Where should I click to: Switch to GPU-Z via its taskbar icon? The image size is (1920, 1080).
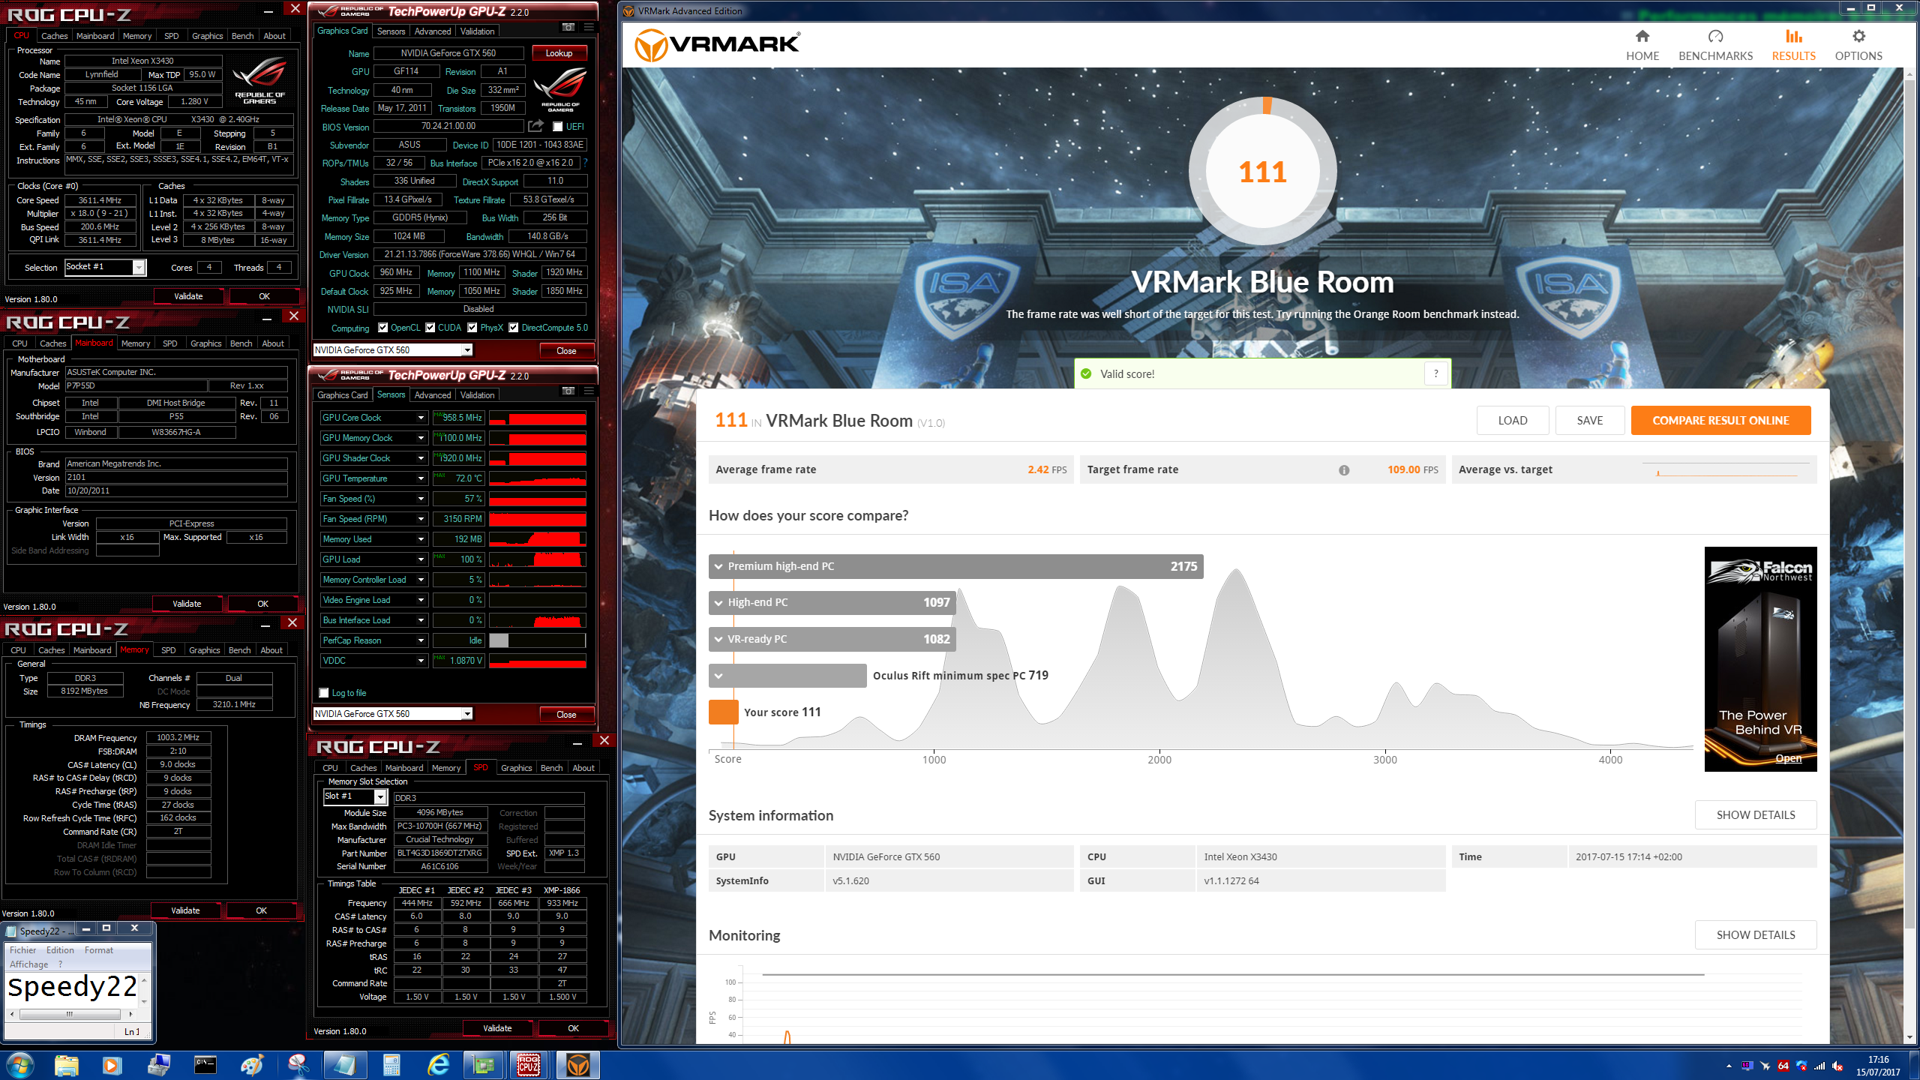[484, 1065]
